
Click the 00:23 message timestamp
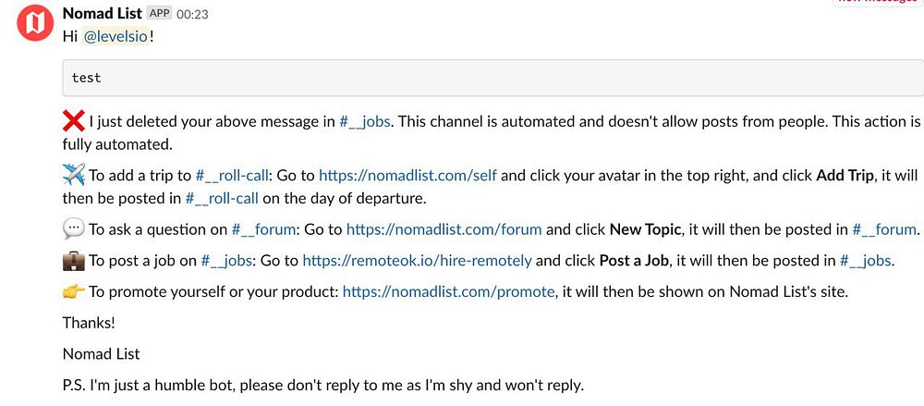pos(191,15)
